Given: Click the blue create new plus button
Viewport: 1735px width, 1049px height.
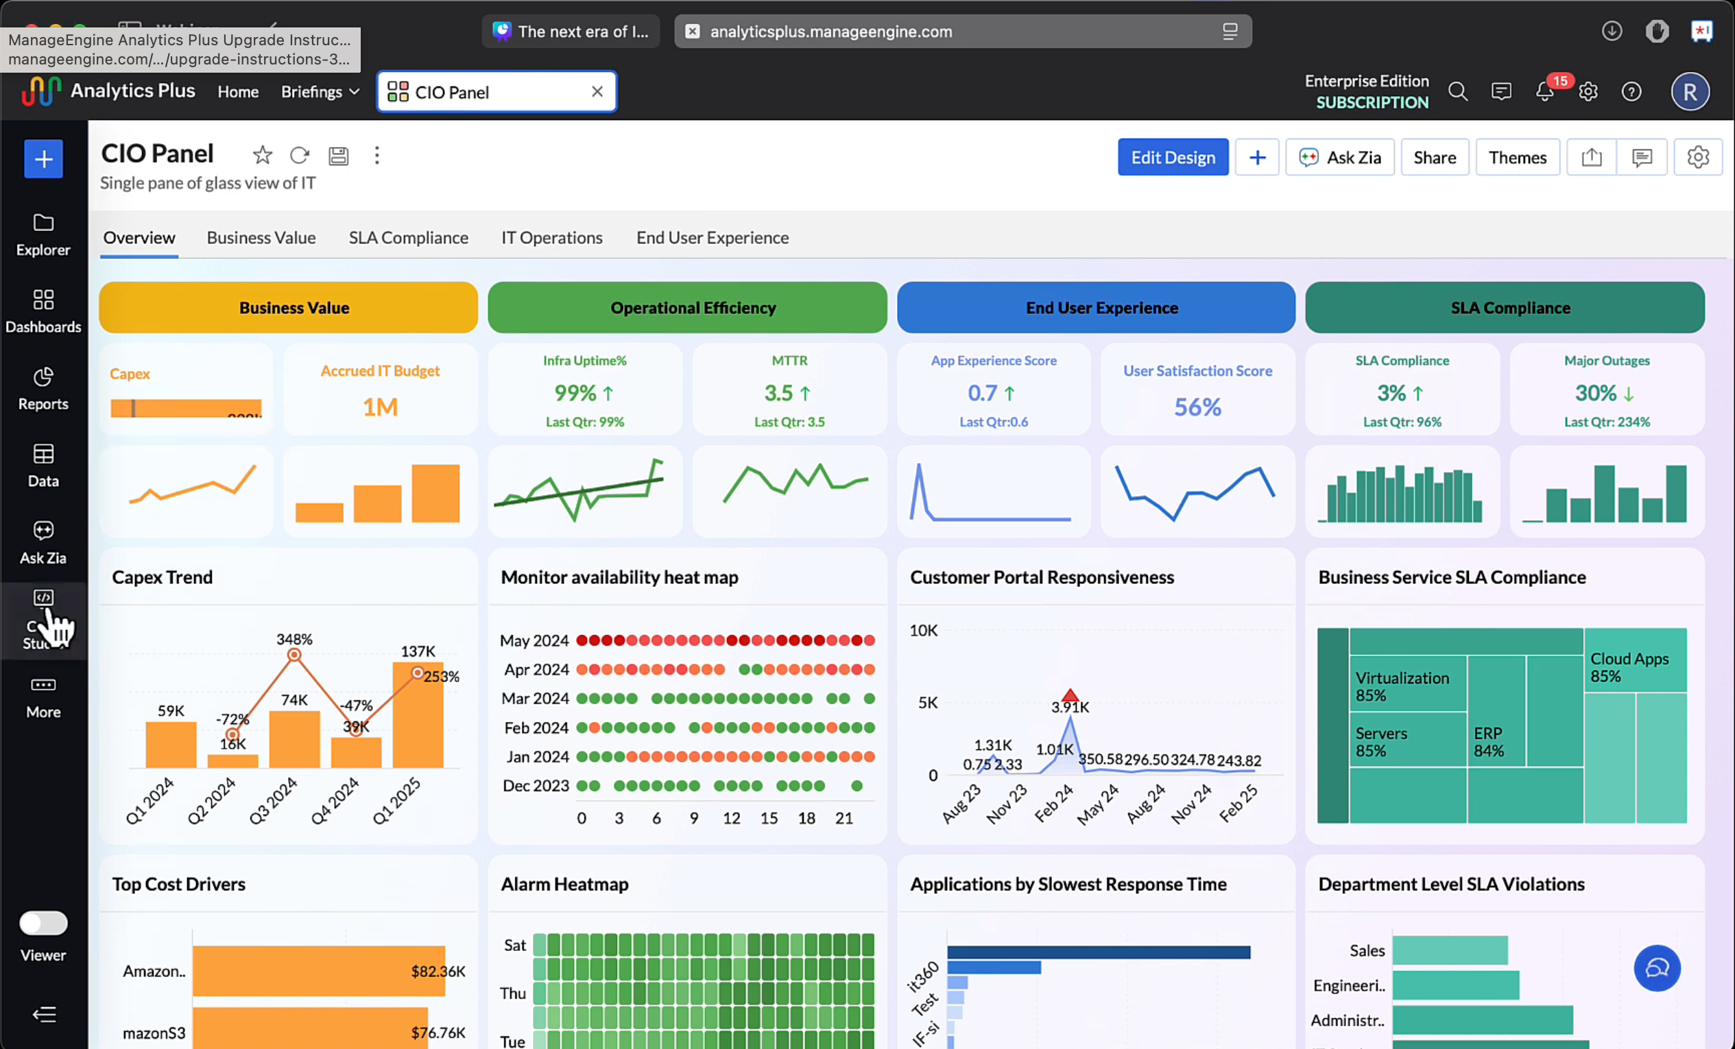Looking at the screenshot, I should (43, 159).
